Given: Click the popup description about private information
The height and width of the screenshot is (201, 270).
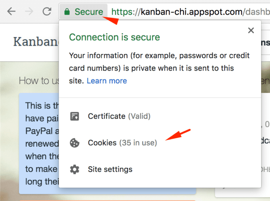Looking at the screenshot, I should [159, 68].
